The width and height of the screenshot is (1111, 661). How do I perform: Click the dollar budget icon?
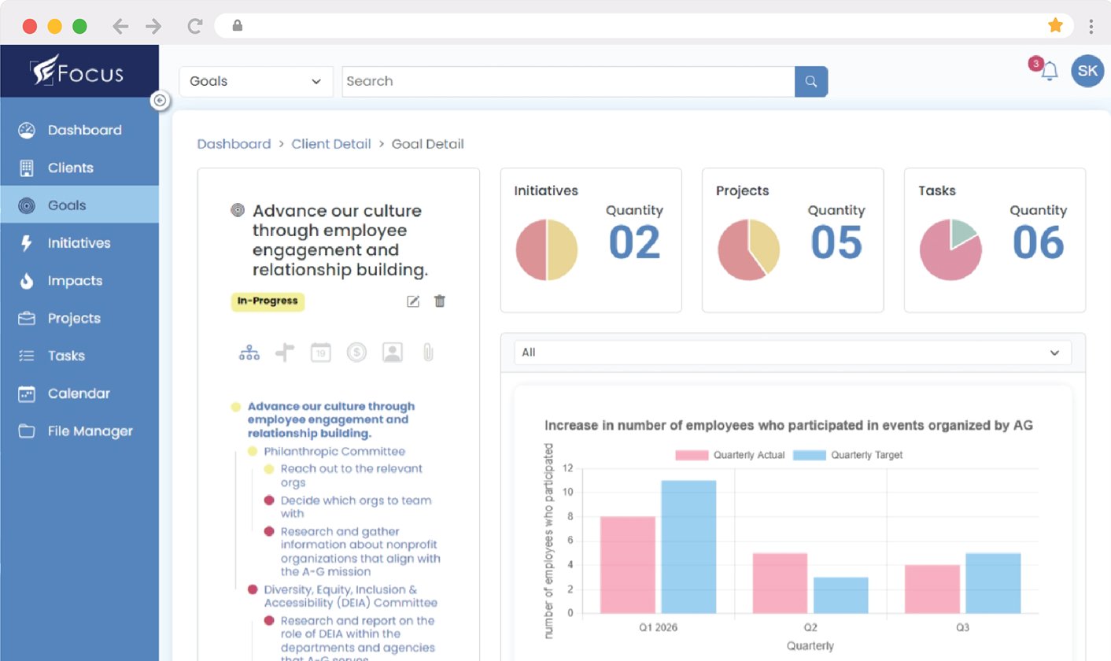coord(356,353)
